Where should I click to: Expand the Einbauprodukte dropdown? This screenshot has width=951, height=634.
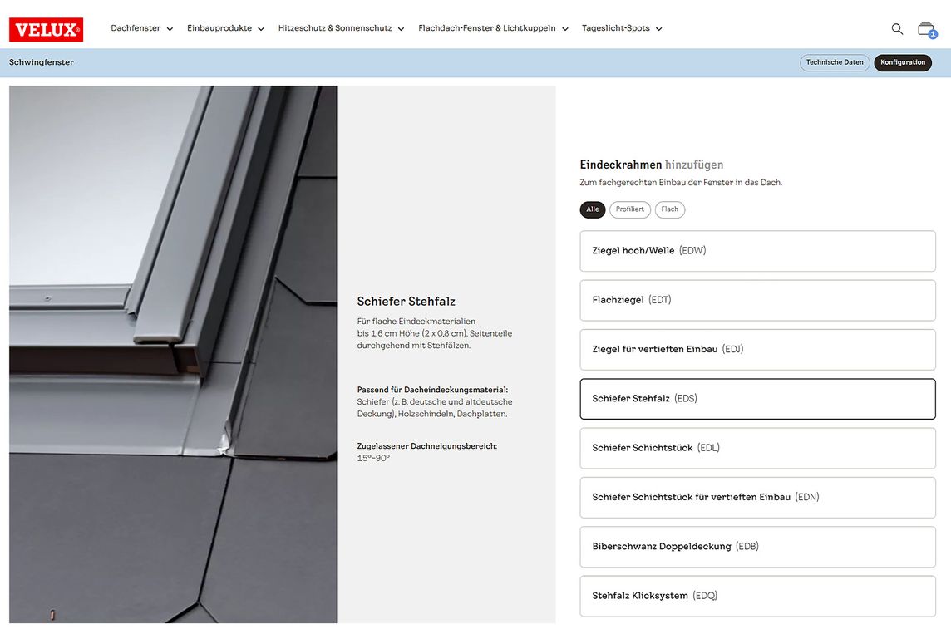point(225,28)
